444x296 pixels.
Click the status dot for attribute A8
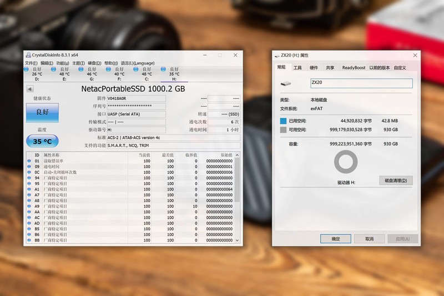click(29, 200)
